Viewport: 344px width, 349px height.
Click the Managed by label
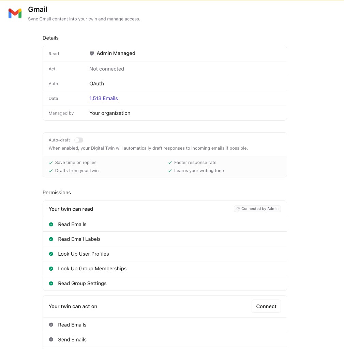coord(61,113)
